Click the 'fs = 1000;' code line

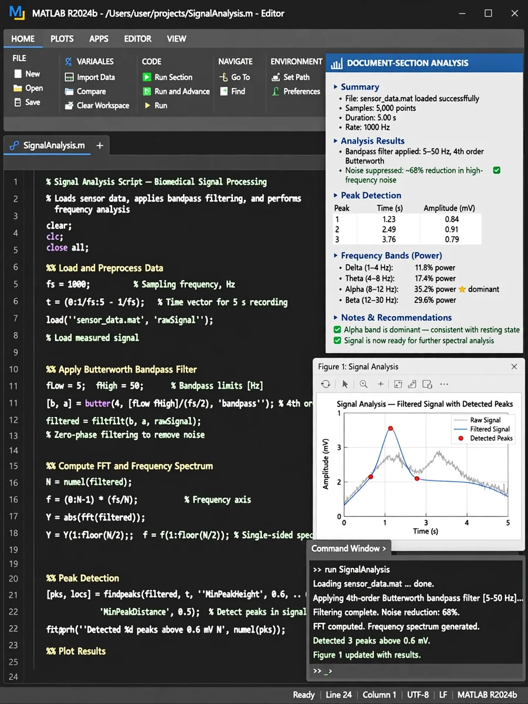coord(68,284)
